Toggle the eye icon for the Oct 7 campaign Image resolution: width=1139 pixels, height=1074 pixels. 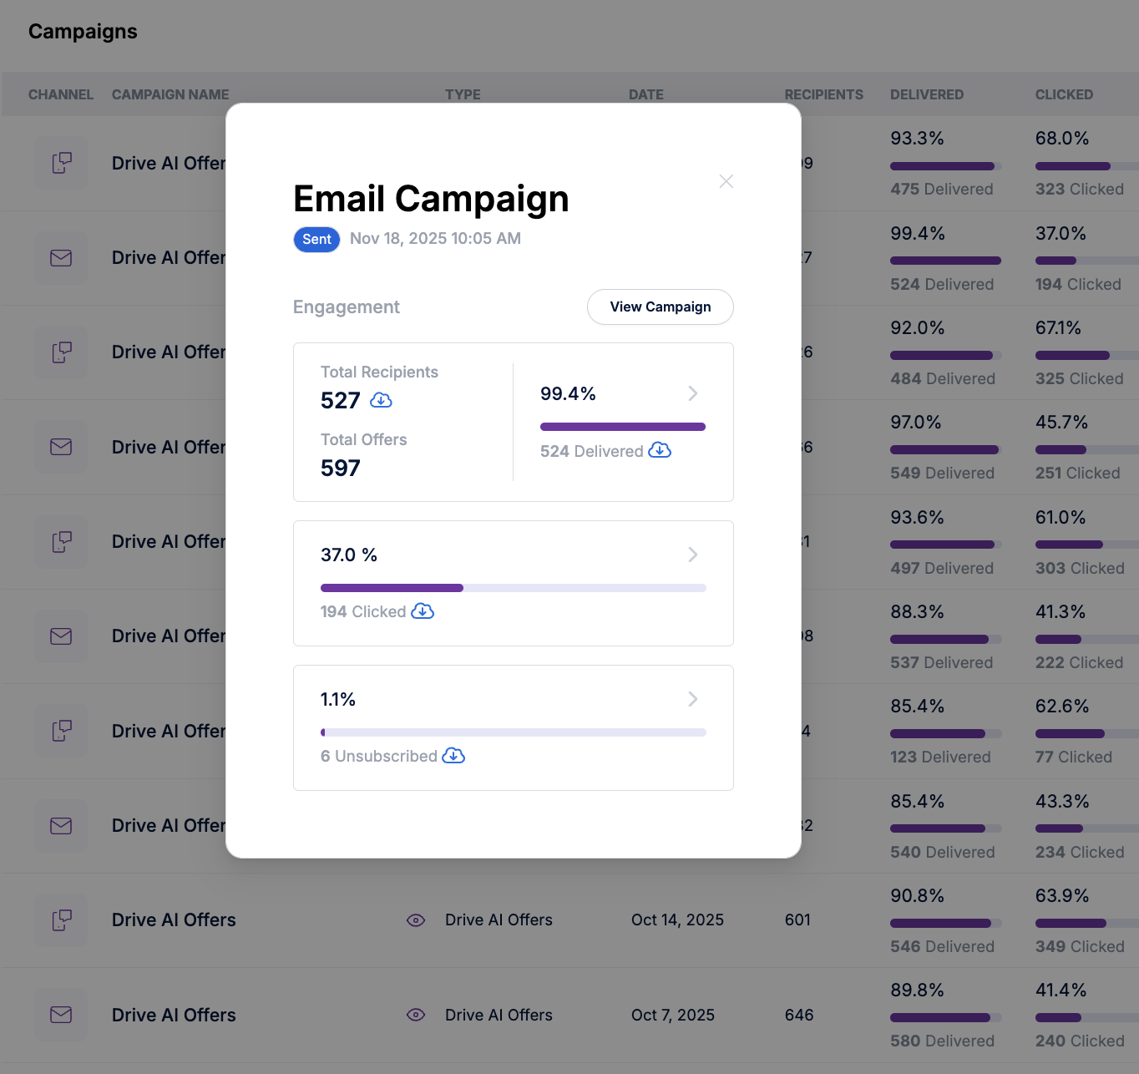[x=416, y=1015]
